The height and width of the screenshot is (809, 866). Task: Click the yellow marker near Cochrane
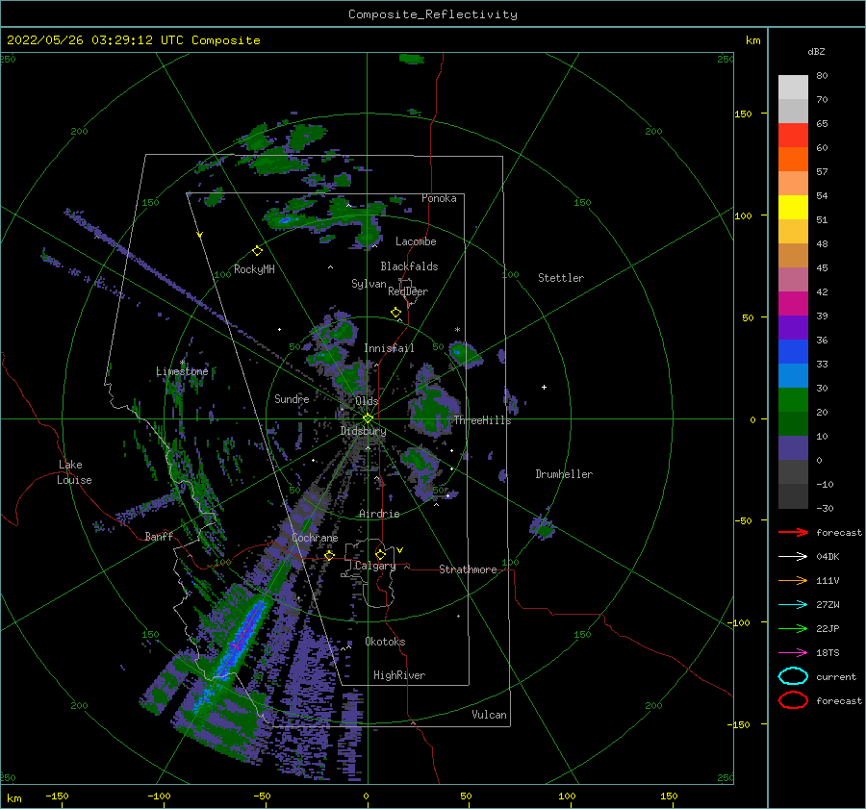[329, 555]
